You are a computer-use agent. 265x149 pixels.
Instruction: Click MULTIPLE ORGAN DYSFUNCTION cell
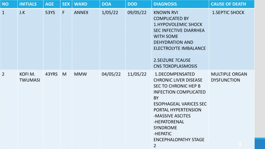(232, 109)
